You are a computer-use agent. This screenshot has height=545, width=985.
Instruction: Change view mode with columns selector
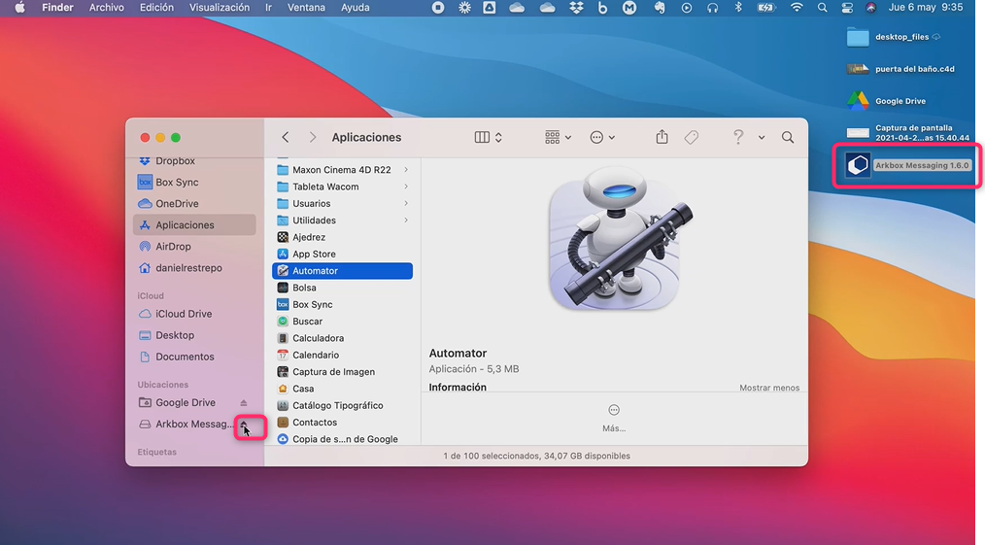click(488, 138)
